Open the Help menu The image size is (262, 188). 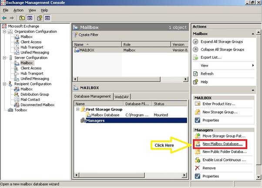tap(44, 10)
